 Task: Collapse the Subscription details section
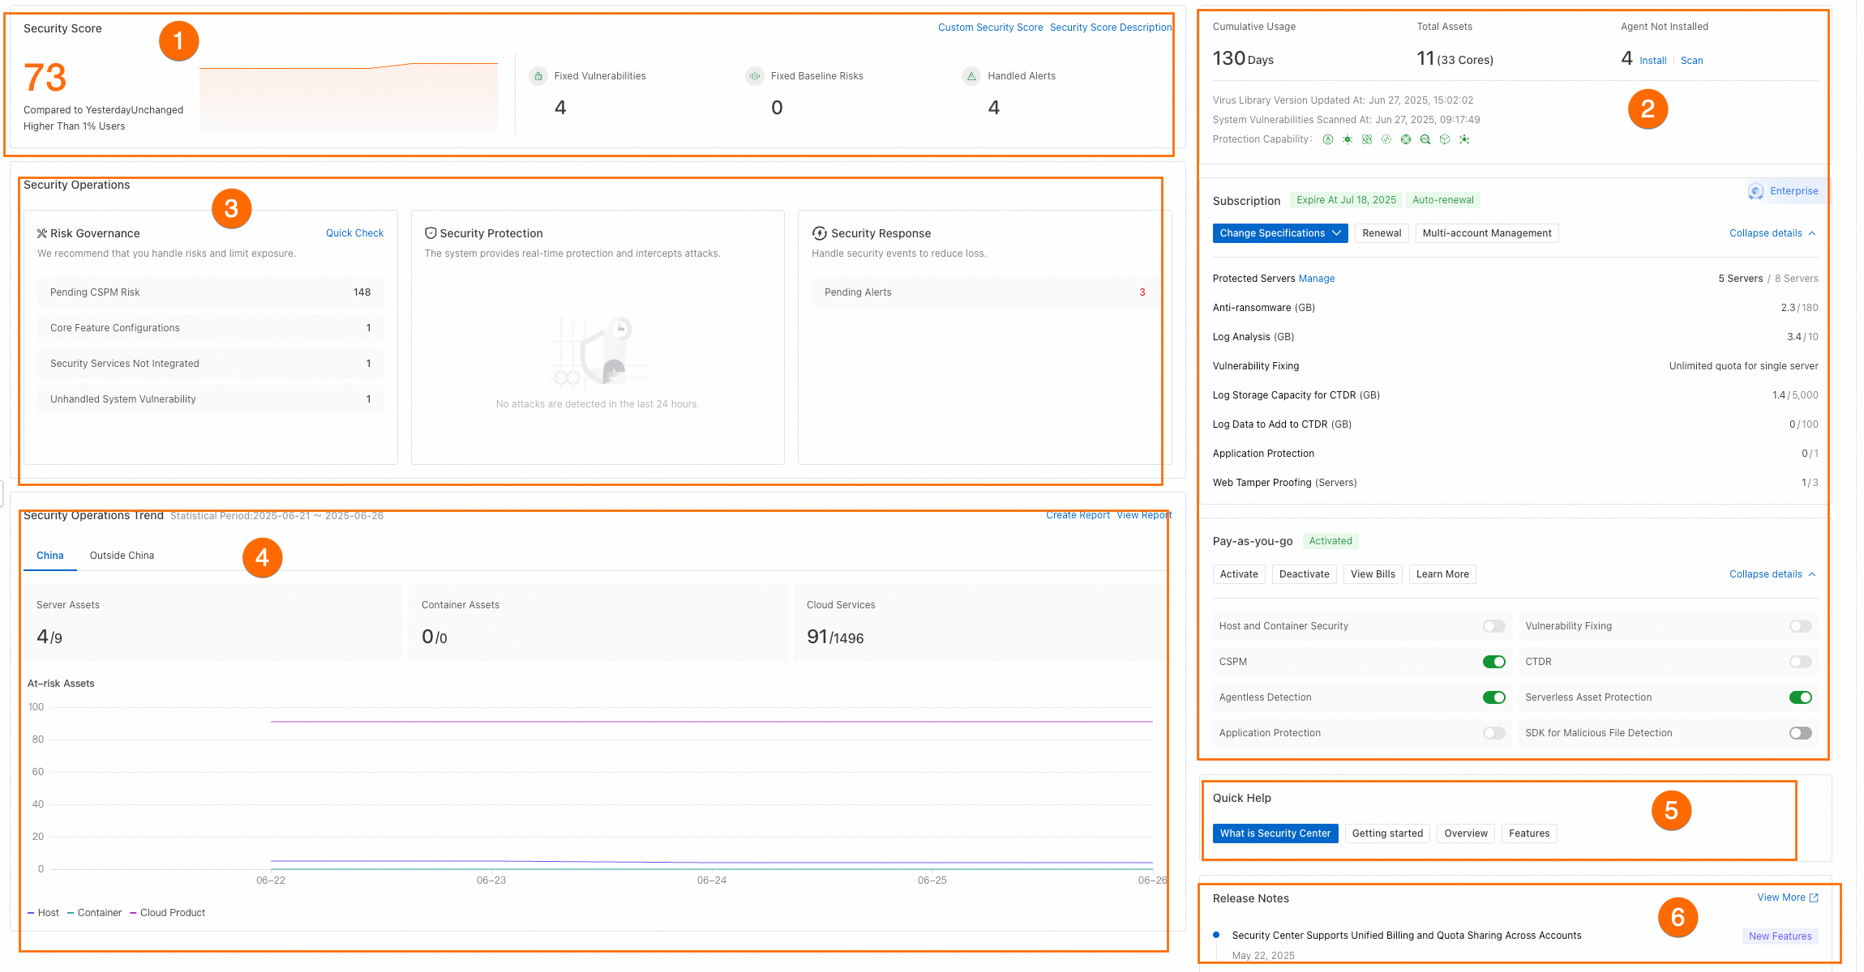point(1772,233)
